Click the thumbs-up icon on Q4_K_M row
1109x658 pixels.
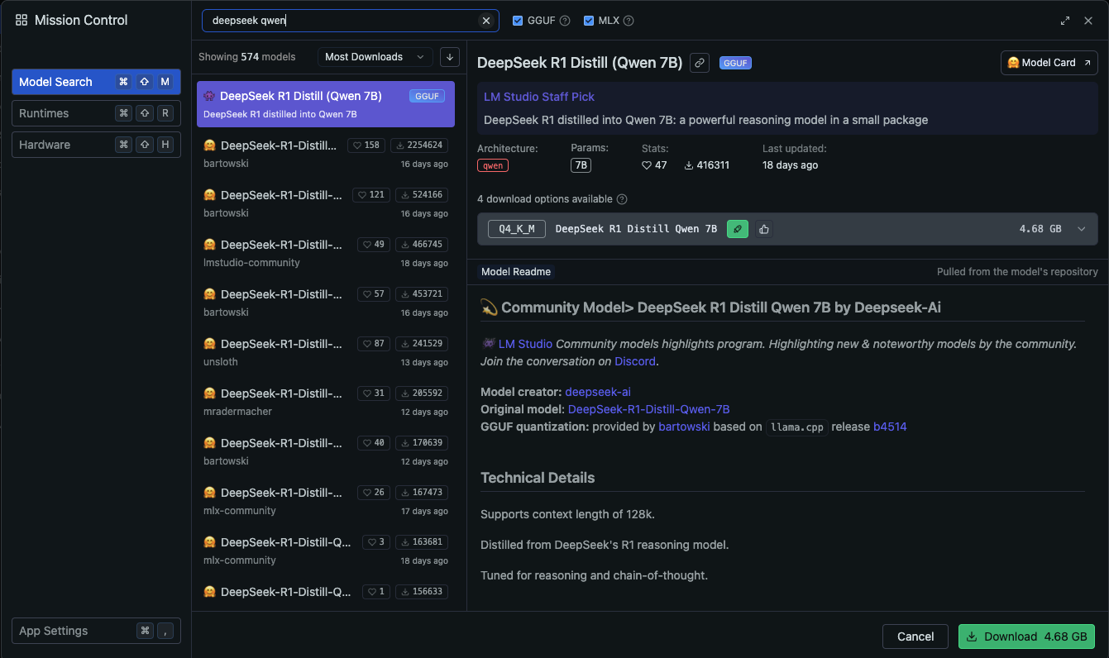tap(764, 229)
